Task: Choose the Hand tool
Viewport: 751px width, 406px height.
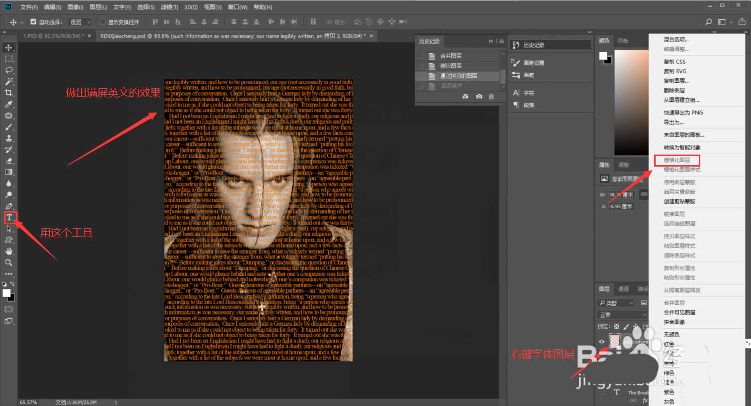Action: pos(9,251)
